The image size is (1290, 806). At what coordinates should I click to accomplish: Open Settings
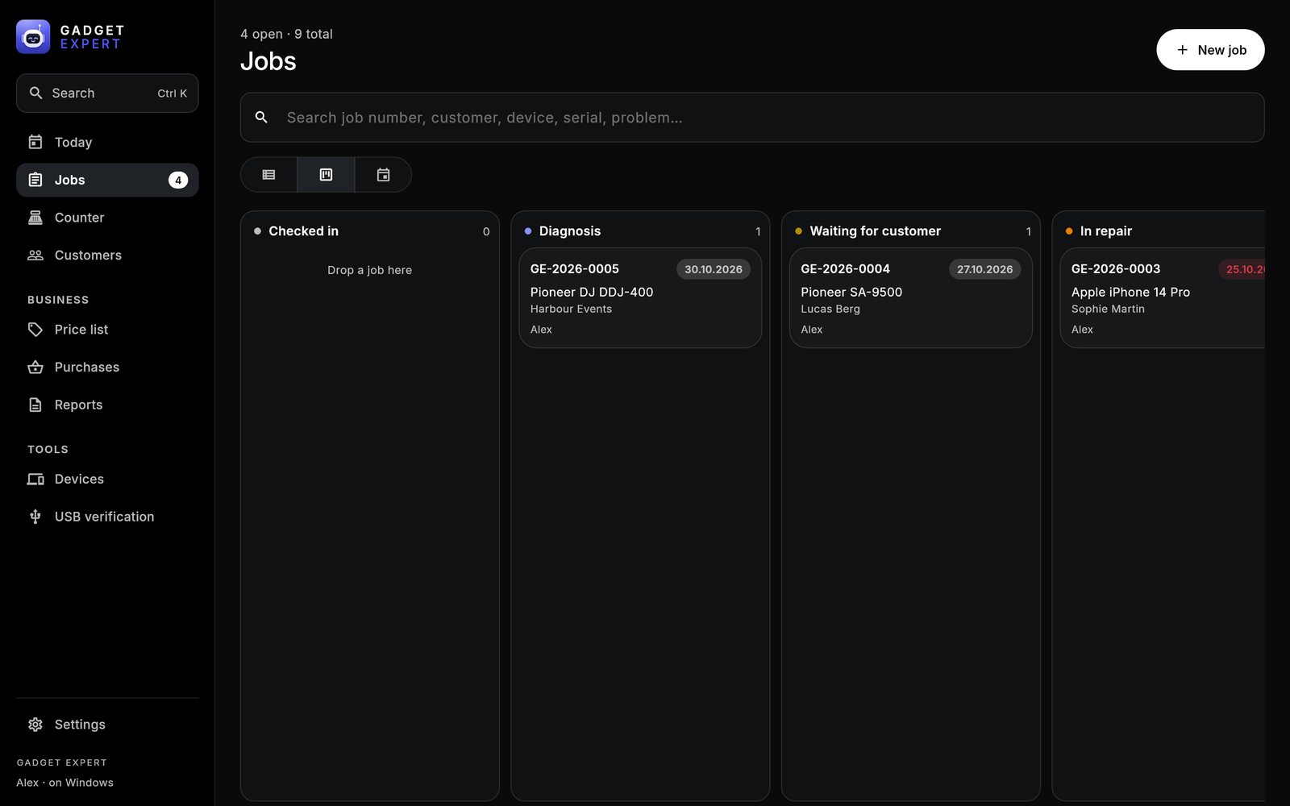tap(107, 725)
